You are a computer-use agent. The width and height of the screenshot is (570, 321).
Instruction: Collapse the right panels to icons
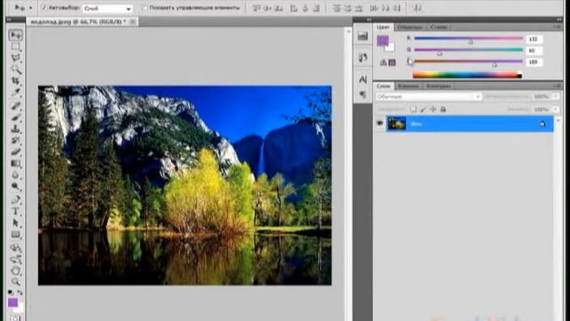558,20
